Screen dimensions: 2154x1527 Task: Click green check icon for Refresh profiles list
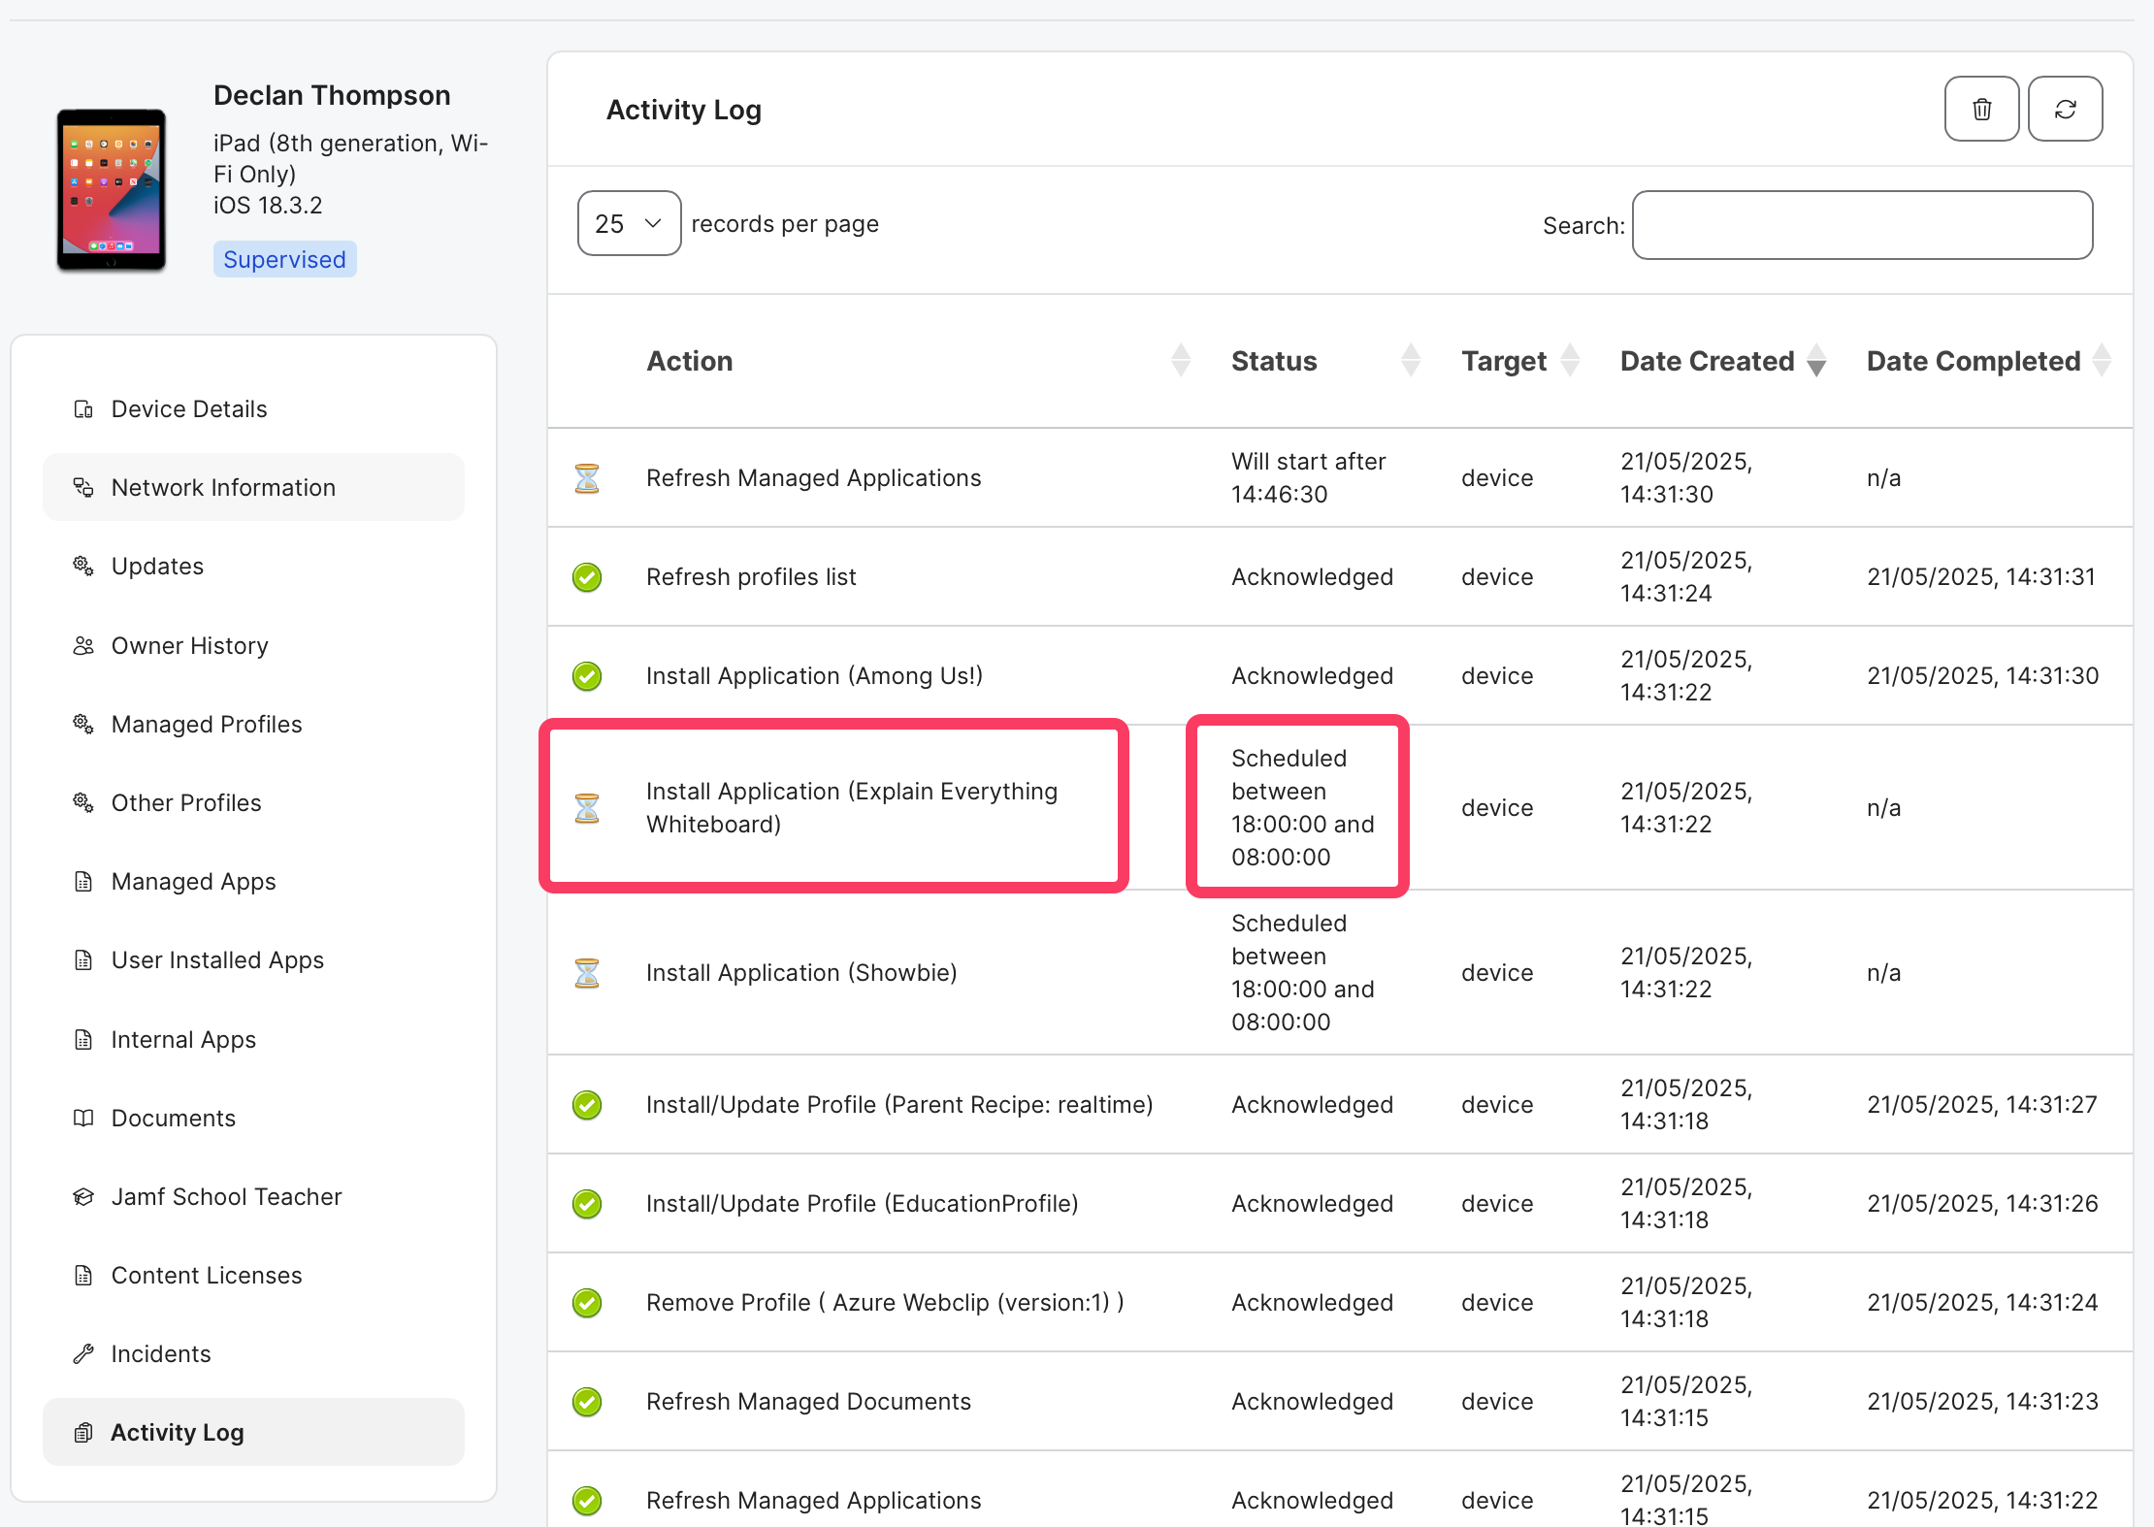pyautogui.click(x=587, y=577)
